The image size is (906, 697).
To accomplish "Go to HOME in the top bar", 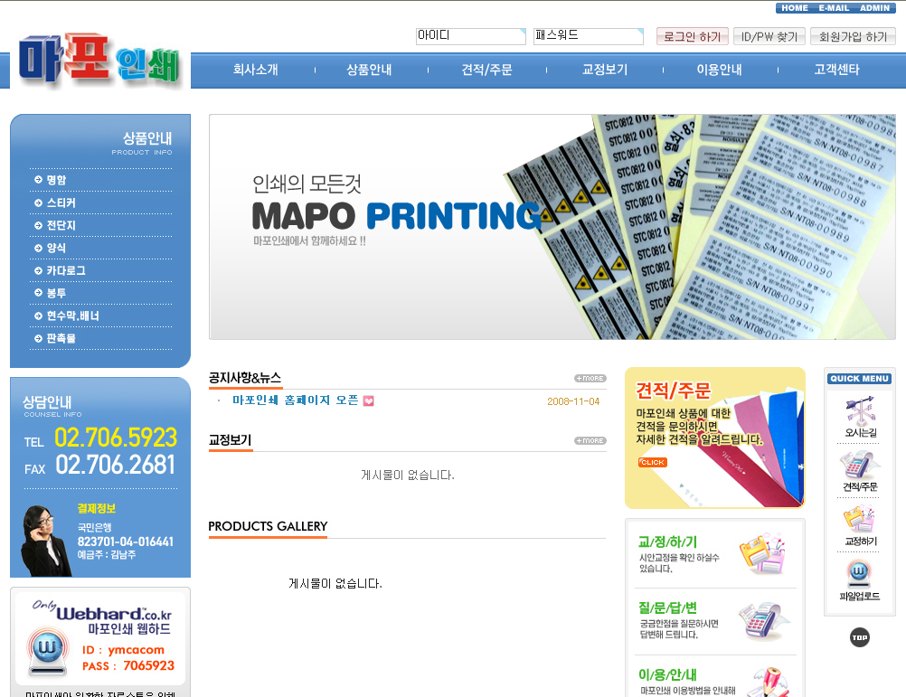I will click(795, 8).
